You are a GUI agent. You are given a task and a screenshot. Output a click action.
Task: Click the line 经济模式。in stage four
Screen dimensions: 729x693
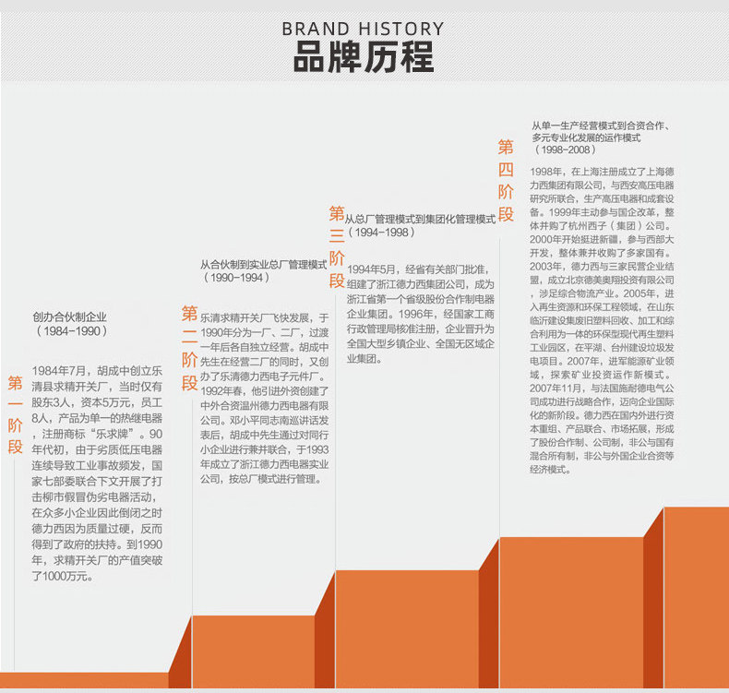(x=551, y=470)
